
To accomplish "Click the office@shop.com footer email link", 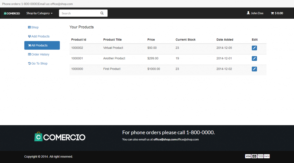I will [165, 139].
